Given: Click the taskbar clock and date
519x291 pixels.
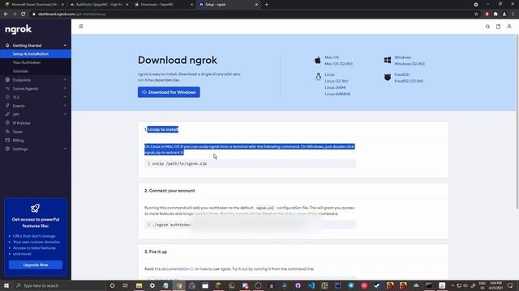Looking at the screenshot, I should click(x=495, y=285).
